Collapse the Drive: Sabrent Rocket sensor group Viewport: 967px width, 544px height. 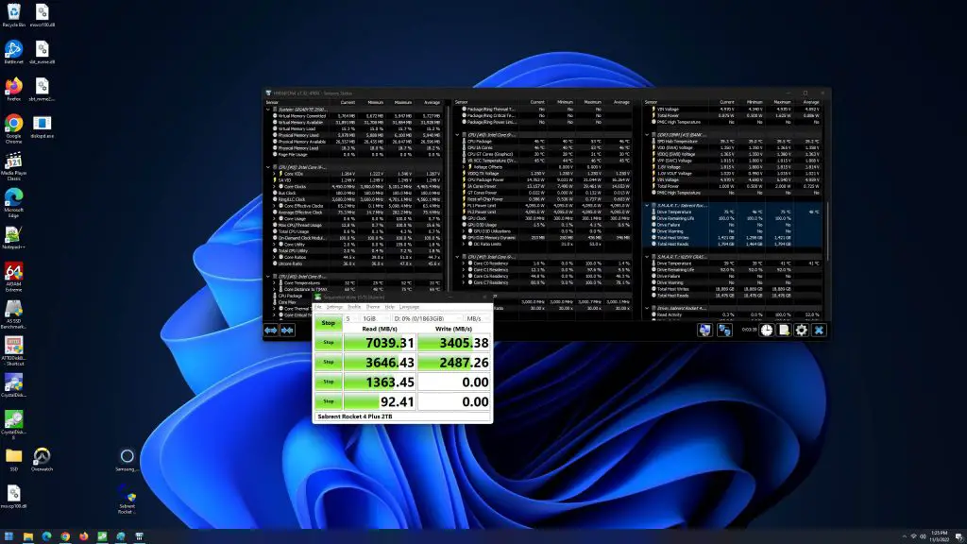(647, 308)
